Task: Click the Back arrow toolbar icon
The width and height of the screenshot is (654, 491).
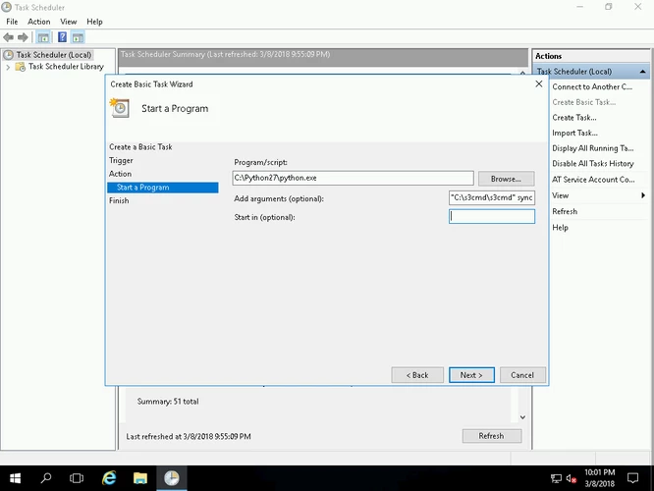Action: 8,37
